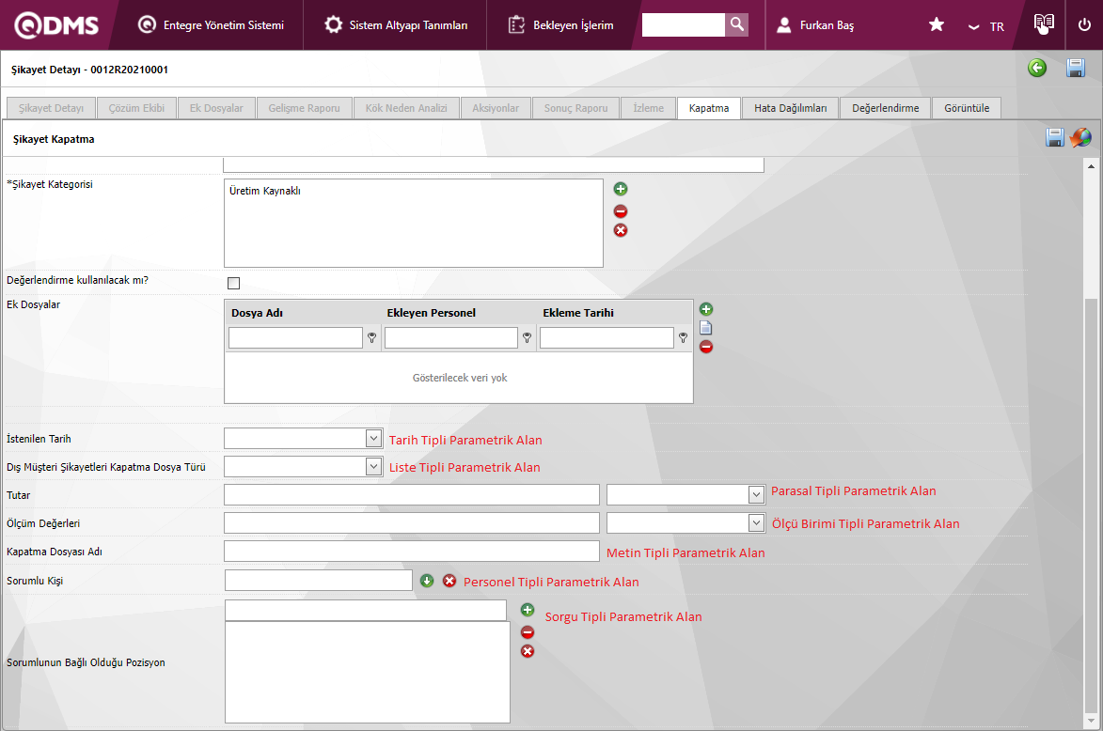1103x731 pixels.
Task: Add a new Şikayet Kategorisi with green plus
Action: tap(621, 189)
